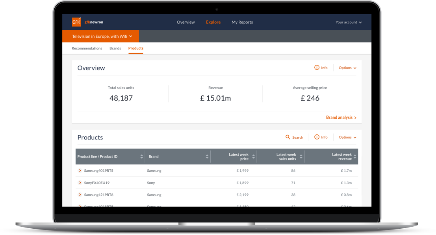Open My Reports nav item
The image size is (436, 235).
click(x=242, y=22)
